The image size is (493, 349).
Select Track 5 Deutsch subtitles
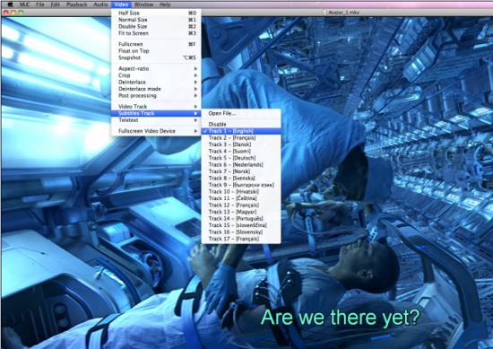(x=241, y=158)
